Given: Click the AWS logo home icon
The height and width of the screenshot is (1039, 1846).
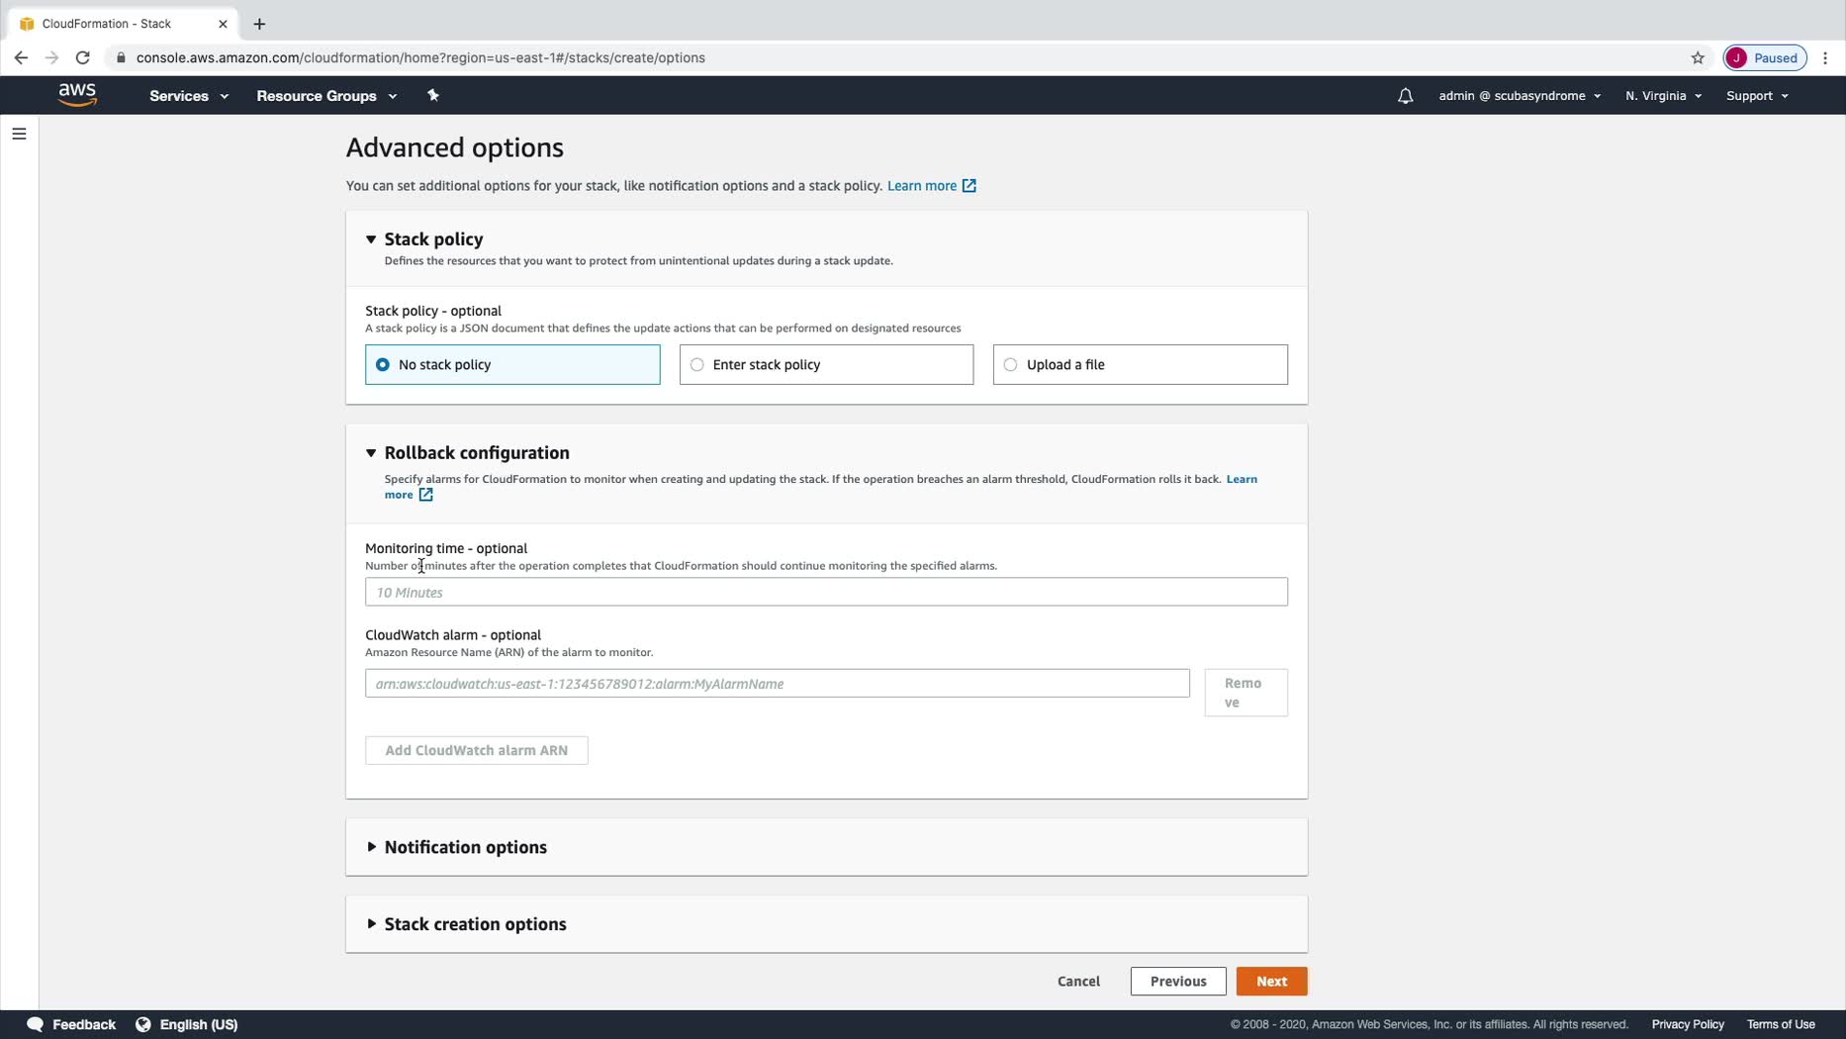Looking at the screenshot, I should pos(77,95).
